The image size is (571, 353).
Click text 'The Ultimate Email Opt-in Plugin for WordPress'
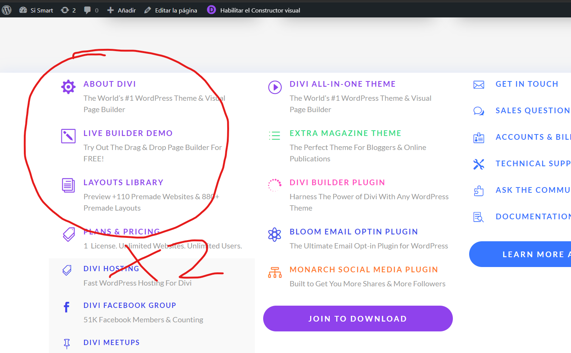tap(369, 246)
